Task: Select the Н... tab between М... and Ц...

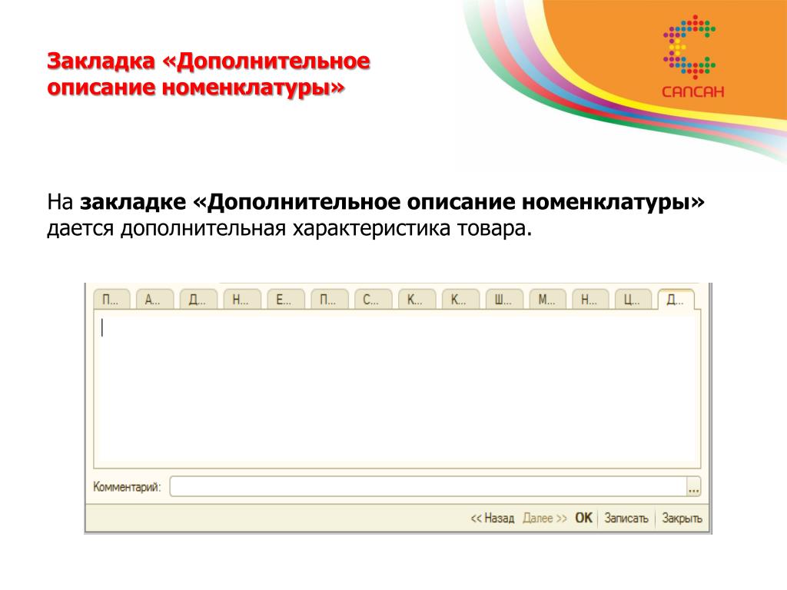Action: 590,300
